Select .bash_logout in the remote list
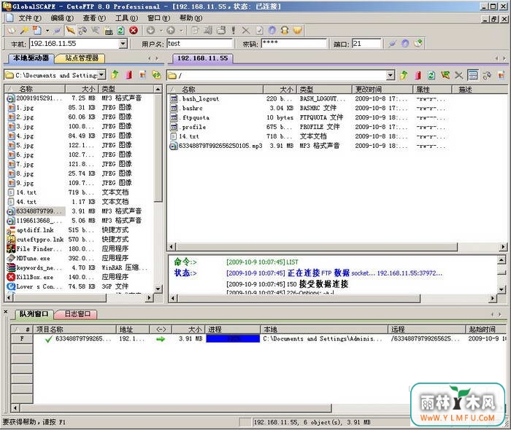511x430 pixels. click(199, 98)
